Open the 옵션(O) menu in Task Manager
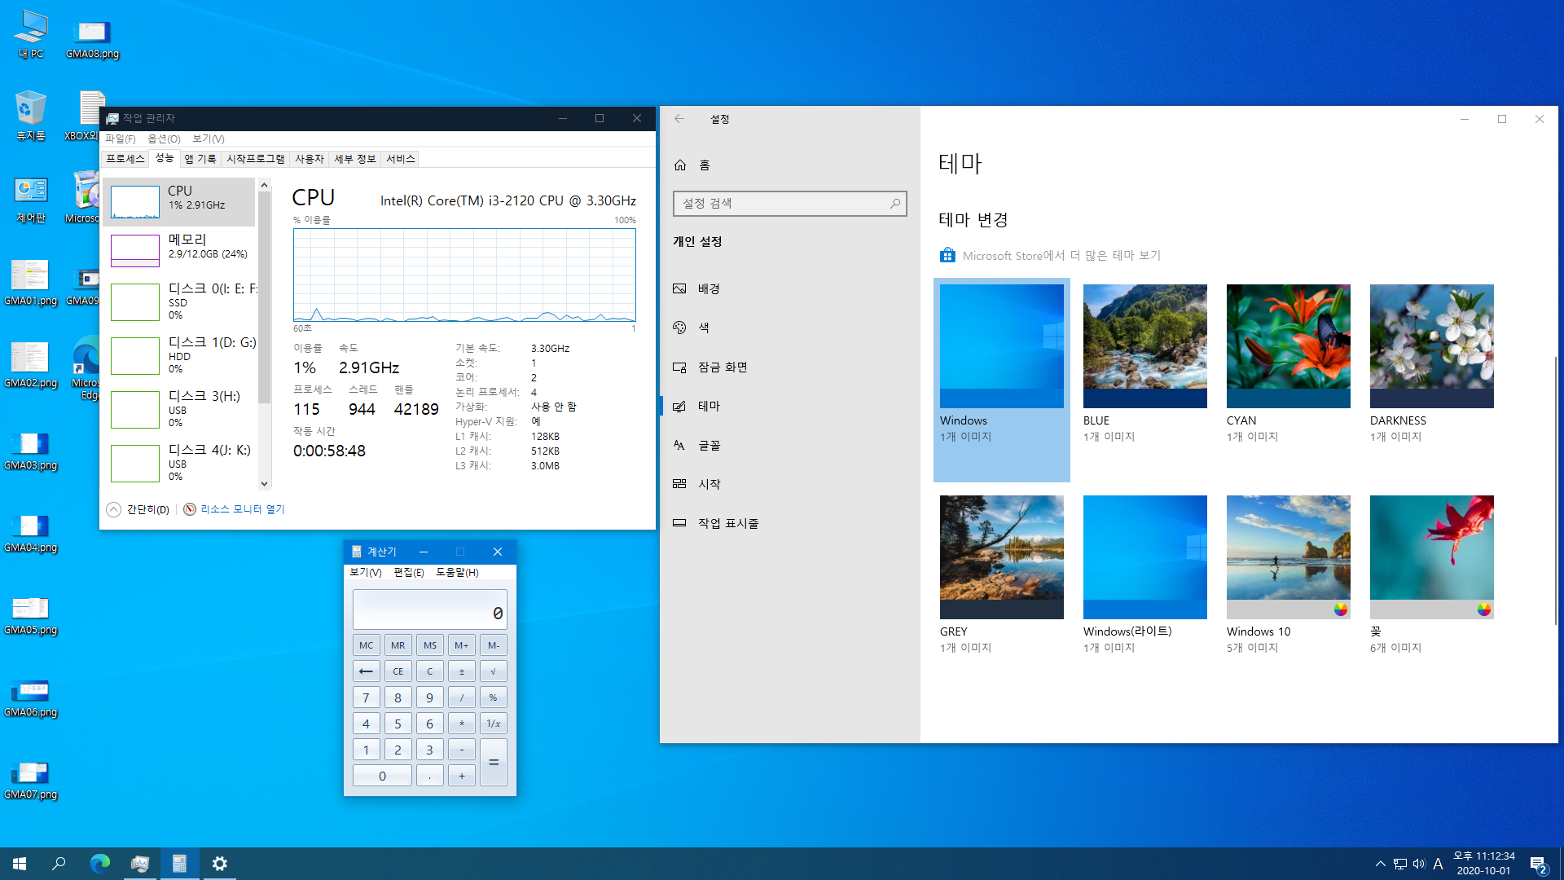Image resolution: width=1564 pixels, height=880 pixels. tap(164, 139)
